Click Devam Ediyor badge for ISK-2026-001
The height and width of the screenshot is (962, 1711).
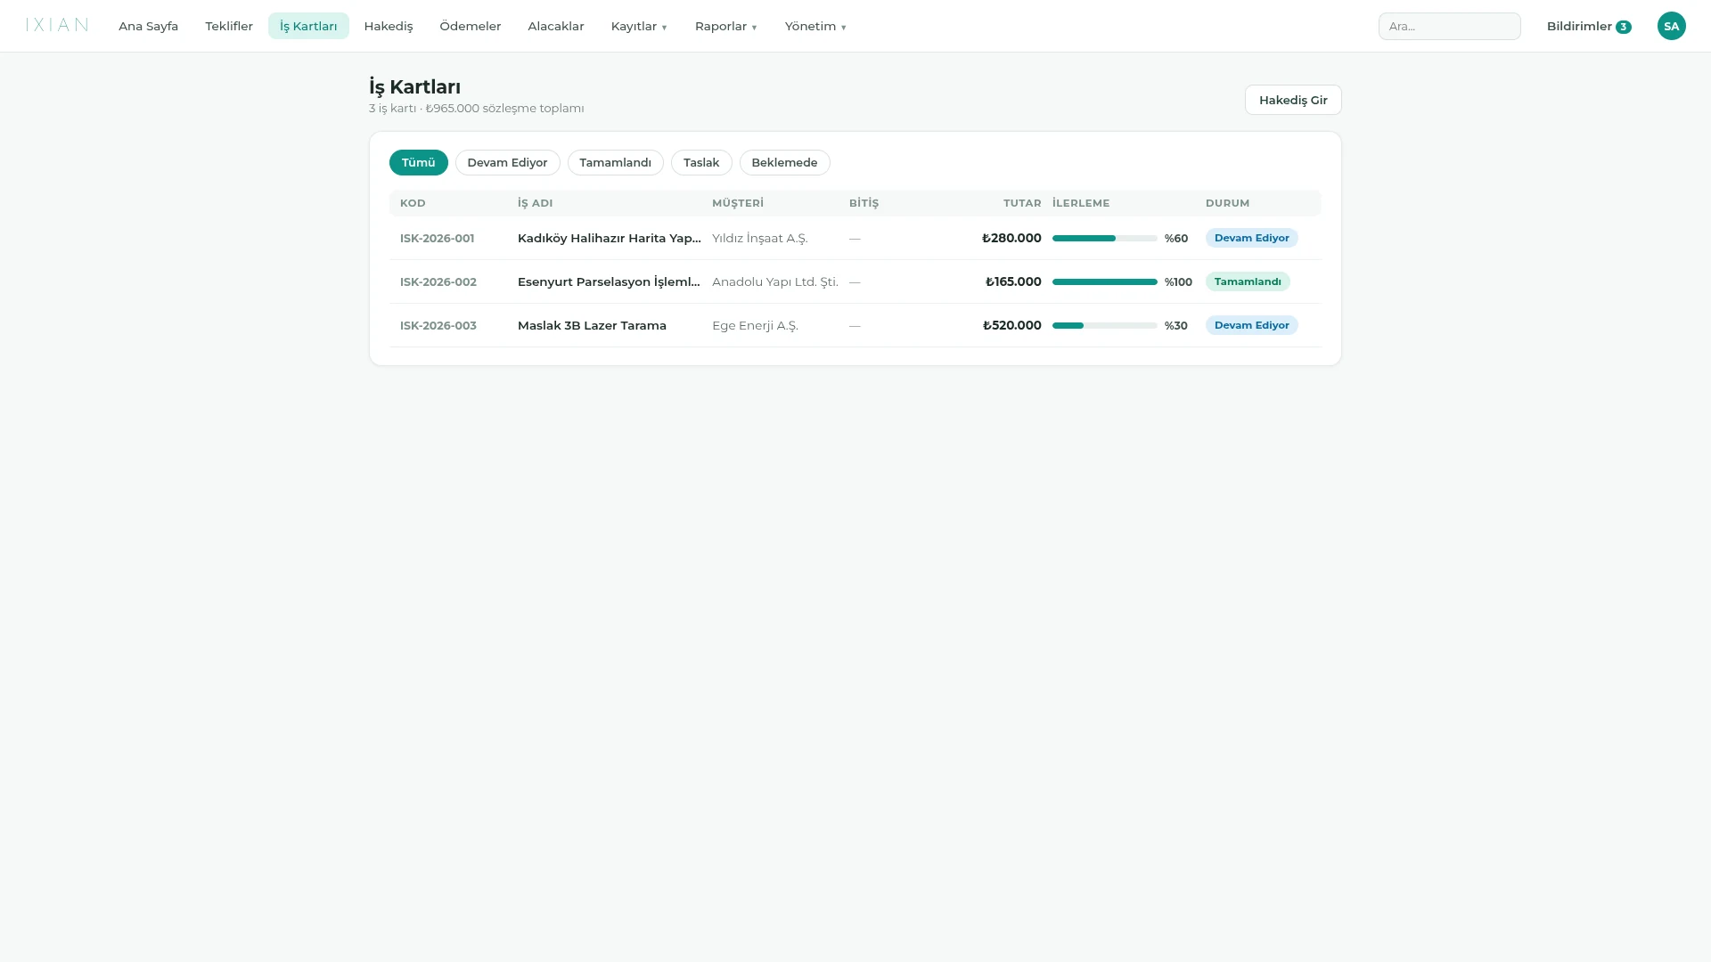point(1251,238)
